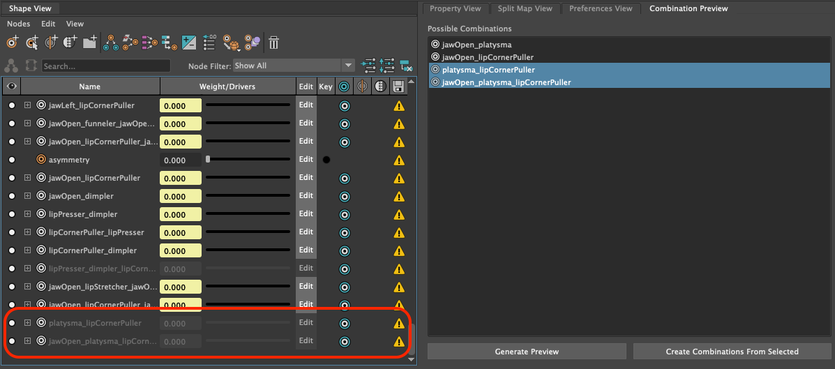
Task: Toggle visibility dot of jawLeft_lipCornerPuller
Action: pyautogui.click(x=12, y=105)
